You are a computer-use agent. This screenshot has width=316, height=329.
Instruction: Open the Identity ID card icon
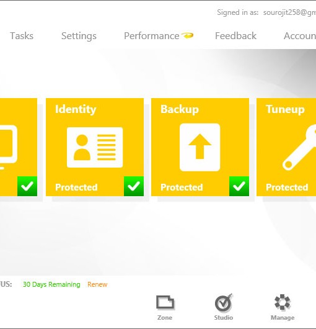[95, 147]
